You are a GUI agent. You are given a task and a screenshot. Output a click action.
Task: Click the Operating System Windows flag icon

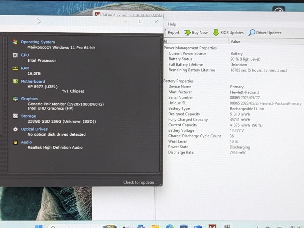point(15,42)
